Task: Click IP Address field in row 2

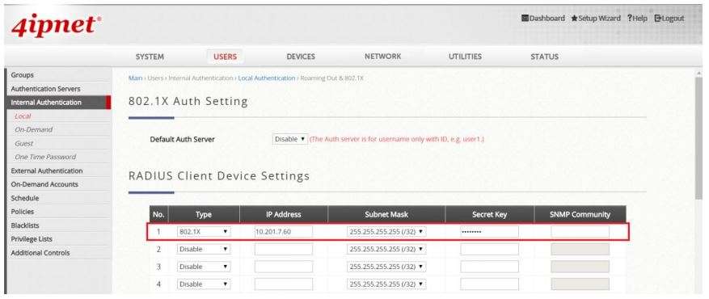Action: (x=284, y=250)
